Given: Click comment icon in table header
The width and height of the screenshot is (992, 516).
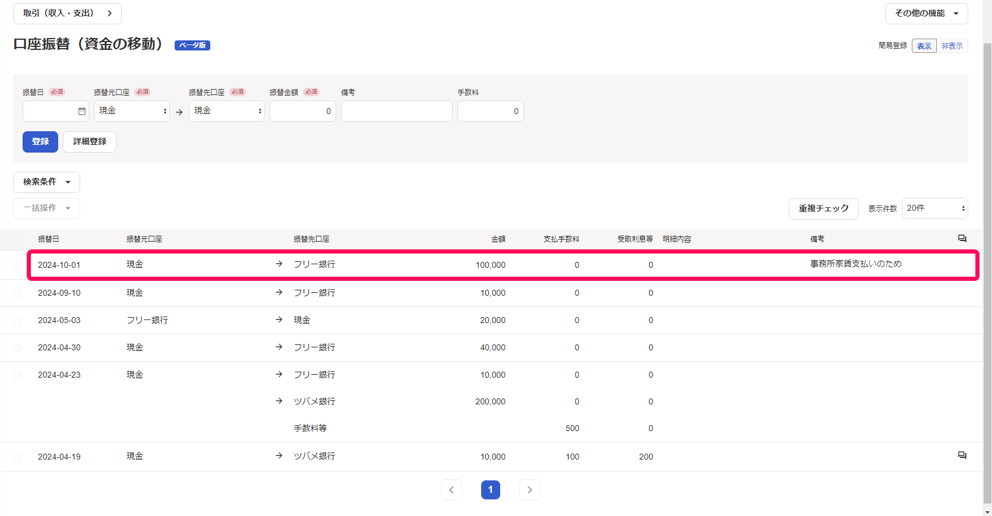Looking at the screenshot, I should coord(962,239).
